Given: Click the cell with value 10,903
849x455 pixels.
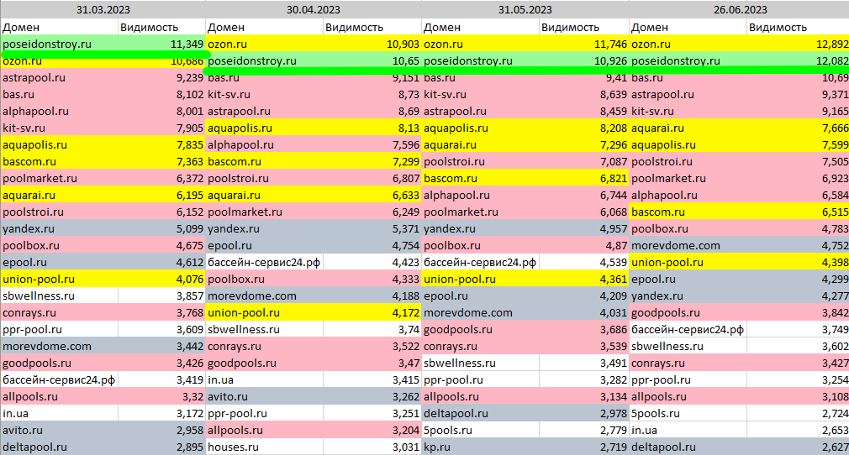Looking at the screenshot, I should [372, 44].
